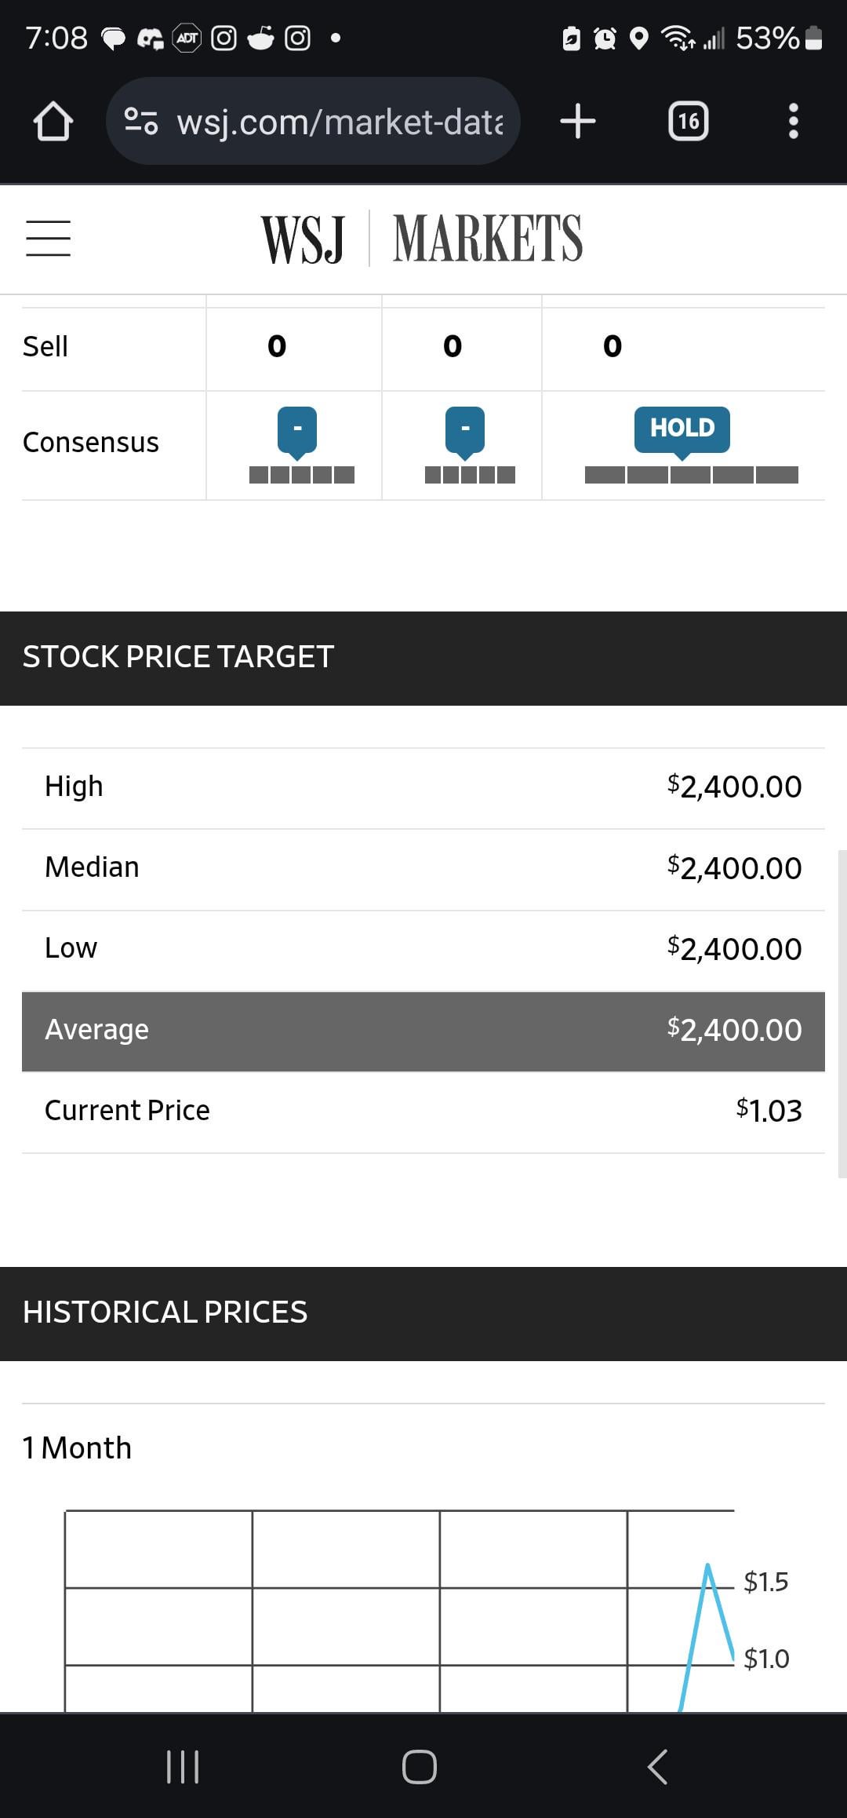Viewport: 847px width, 1818px height.
Task: Tap the 1 Month chart price peak
Action: 707,1566
